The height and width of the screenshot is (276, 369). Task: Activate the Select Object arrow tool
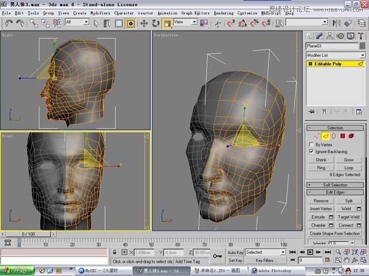pos(96,23)
